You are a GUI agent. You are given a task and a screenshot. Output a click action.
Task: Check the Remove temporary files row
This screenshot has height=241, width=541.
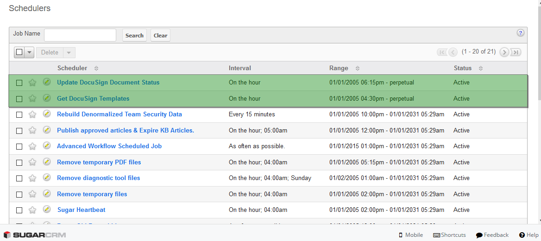click(19, 194)
